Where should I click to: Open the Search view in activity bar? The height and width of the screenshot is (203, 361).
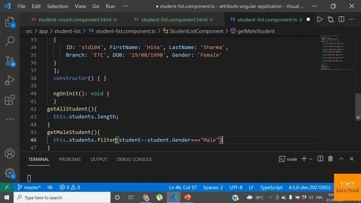point(10,41)
